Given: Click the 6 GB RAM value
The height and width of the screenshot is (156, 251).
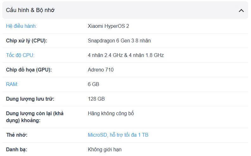Looking at the screenshot, I should 93,84.
